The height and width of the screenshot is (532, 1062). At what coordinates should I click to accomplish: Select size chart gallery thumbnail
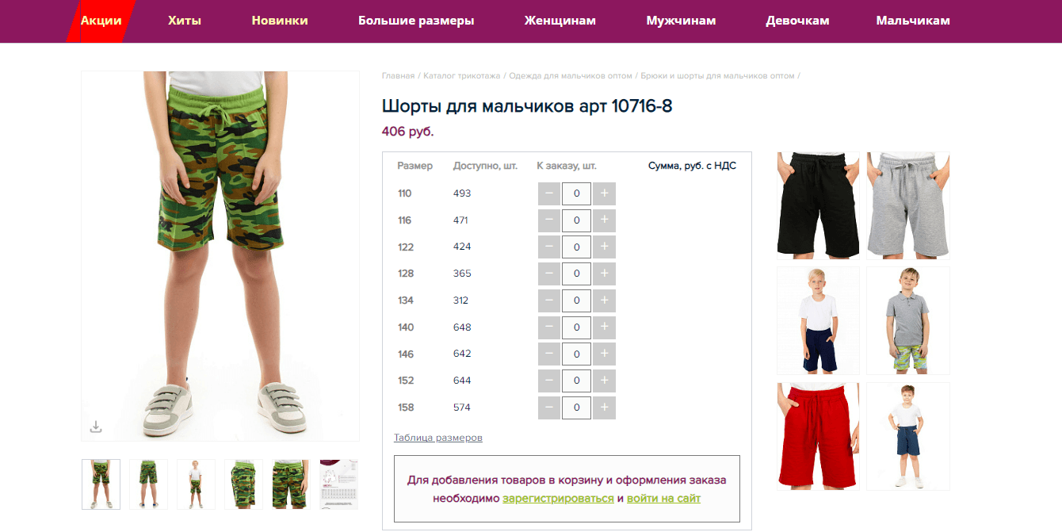tap(338, 484)
